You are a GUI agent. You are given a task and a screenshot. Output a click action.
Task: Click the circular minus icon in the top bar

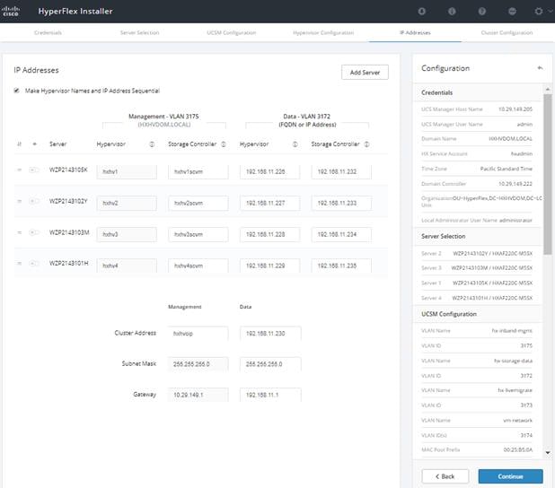(x=512, y=12)
